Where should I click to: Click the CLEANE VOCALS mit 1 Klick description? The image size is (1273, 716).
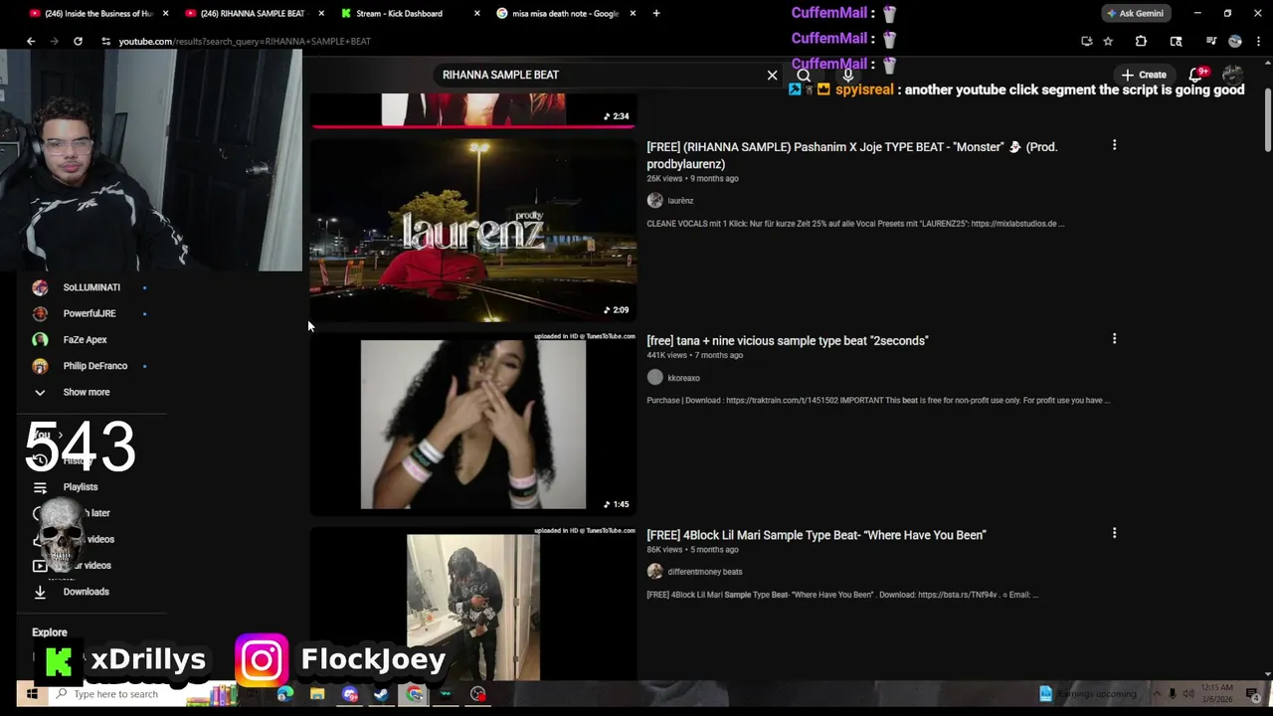855,224
